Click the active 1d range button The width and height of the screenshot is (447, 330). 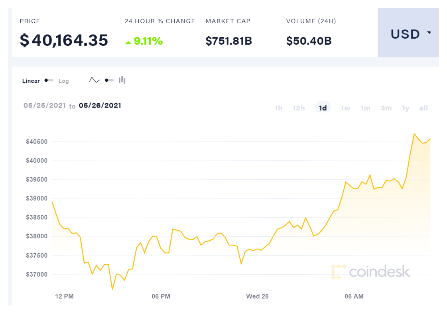(323, 108)
